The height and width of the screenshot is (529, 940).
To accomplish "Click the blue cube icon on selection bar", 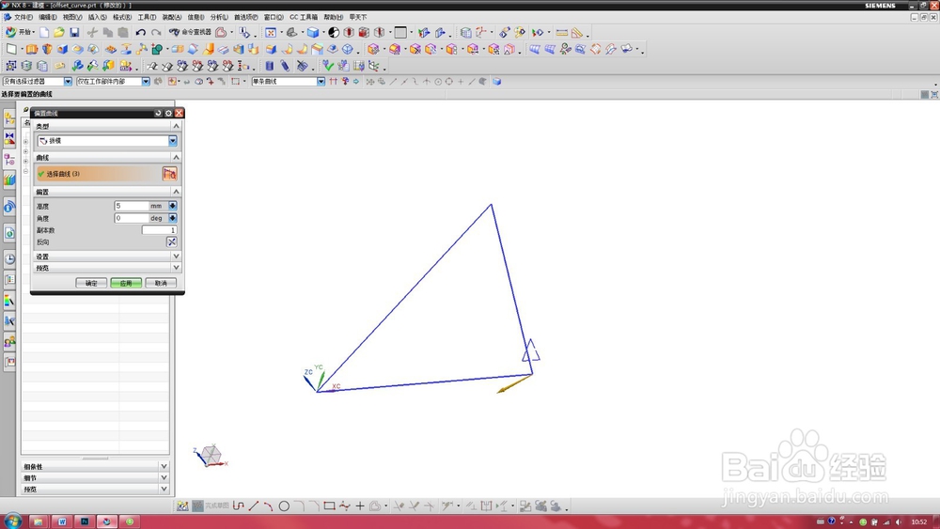I will point(496,82).
